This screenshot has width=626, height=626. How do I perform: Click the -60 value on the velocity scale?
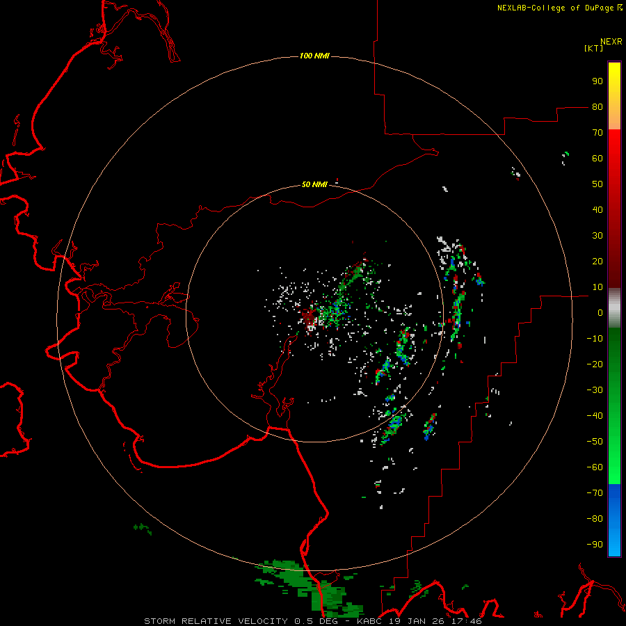pyautogui.click(x=595, y=467)
